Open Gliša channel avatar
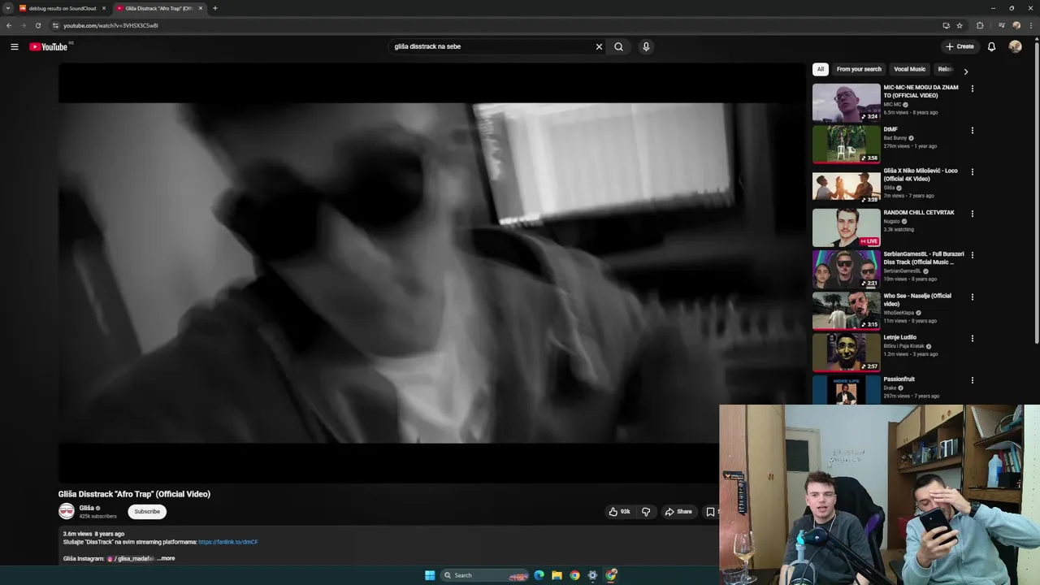Screen dimensions: 1040x585 click(x=67, y=511)
